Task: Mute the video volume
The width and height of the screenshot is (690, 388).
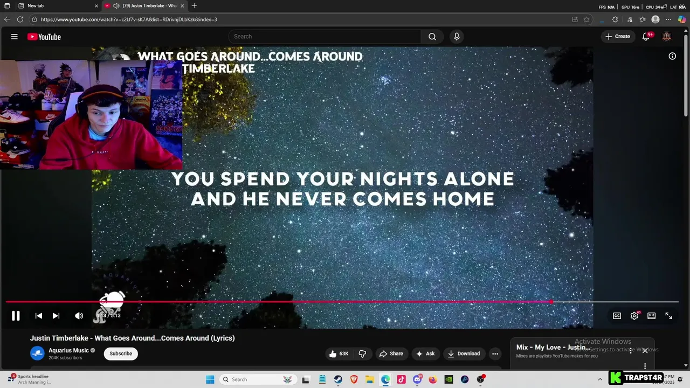Action: 79,316
